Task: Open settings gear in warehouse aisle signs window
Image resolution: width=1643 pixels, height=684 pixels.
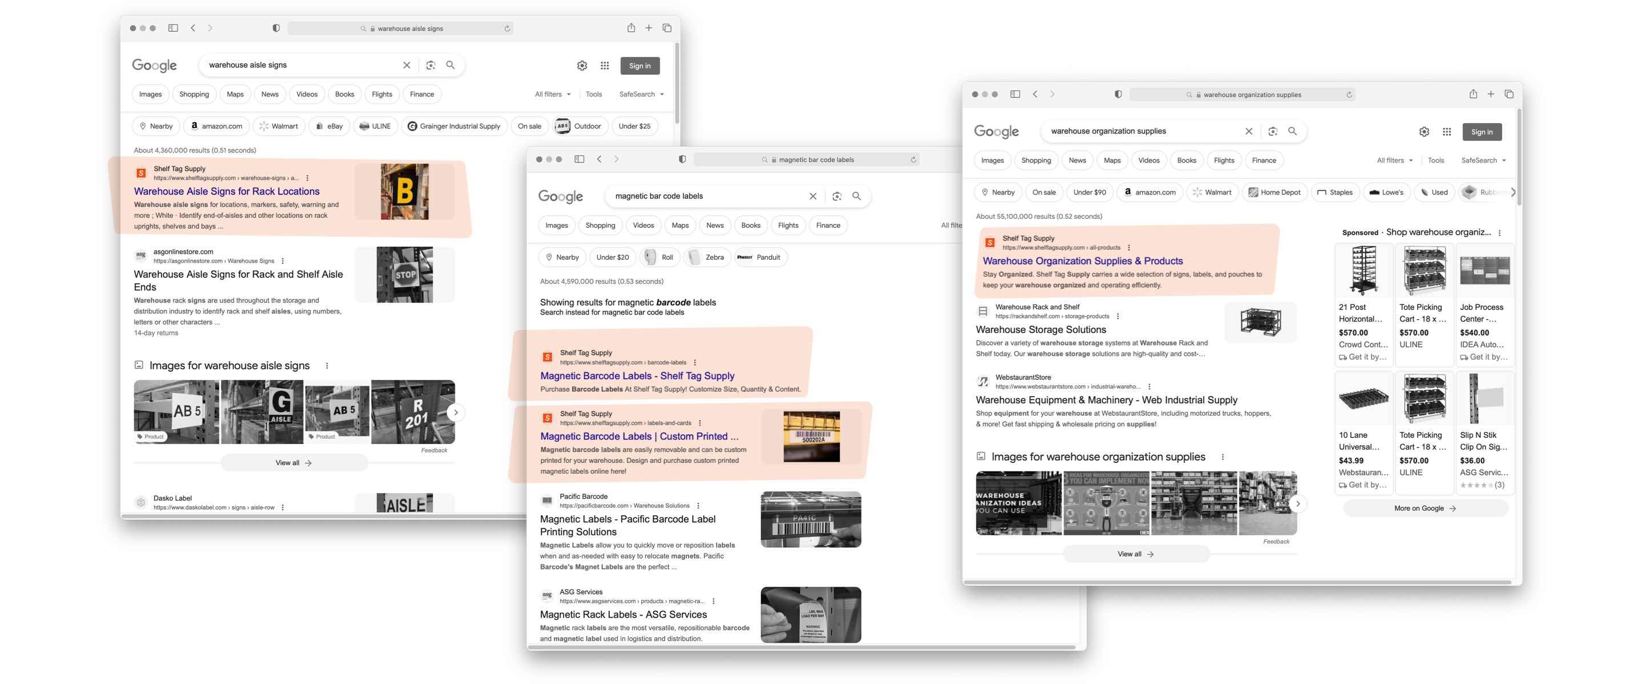Action: [582, 66]
